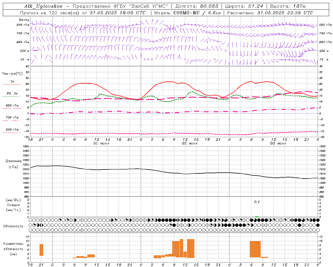Click the 01 июня date marker
The width and height of the screenshot is (333, 267).
pyautogui.click(x=101, y=143)
